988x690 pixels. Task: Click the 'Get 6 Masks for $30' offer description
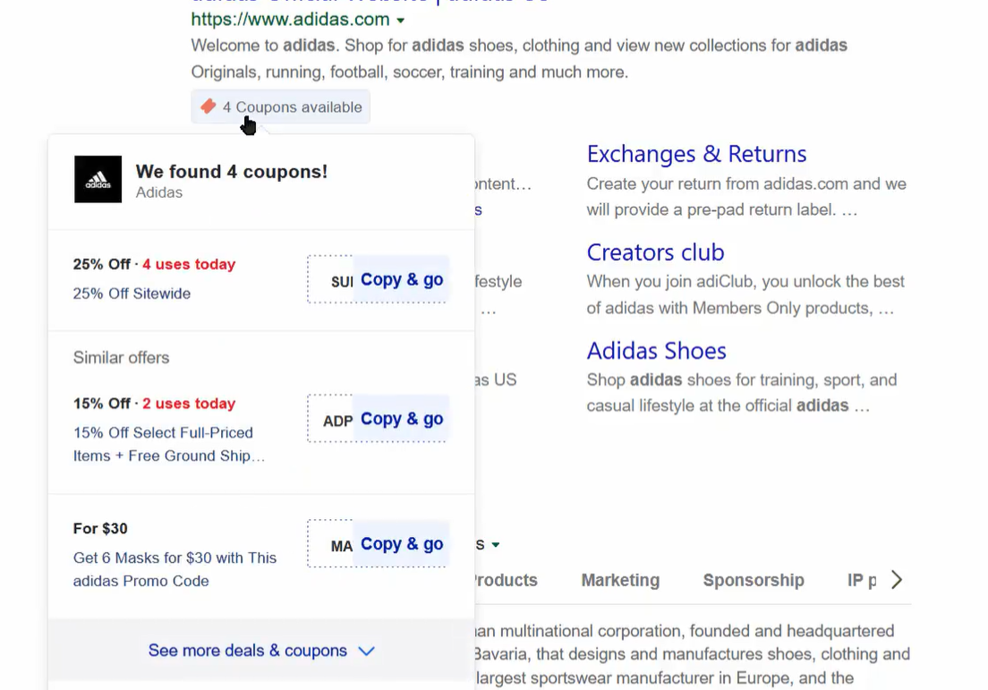point(175,569)
